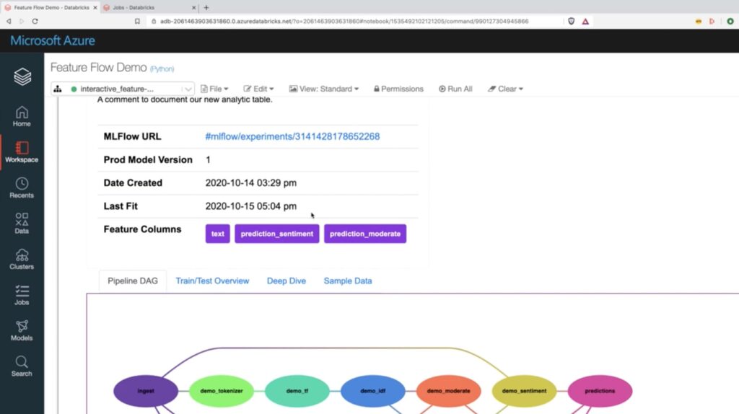
Task: Close the Feature Flow Demo tab
Action: coord(95,7)
